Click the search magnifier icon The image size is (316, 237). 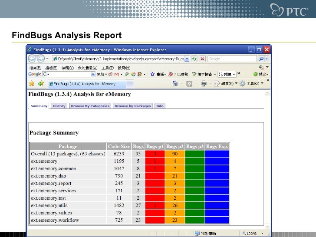(262, 59)
